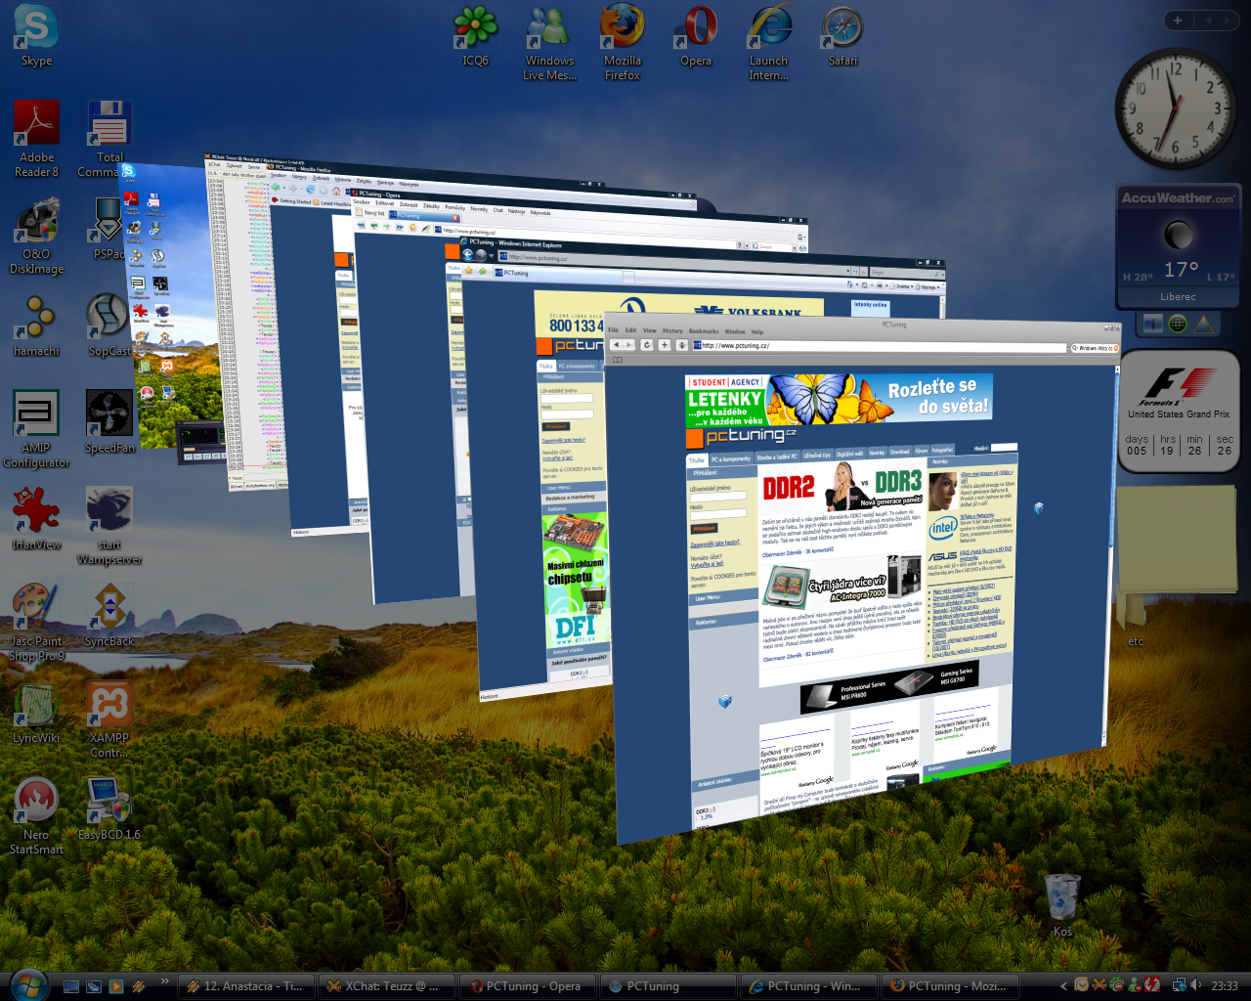Select Fórum tab on pctuning page
This screenshot has height=1001, width=1251.
tap(921, 451)
